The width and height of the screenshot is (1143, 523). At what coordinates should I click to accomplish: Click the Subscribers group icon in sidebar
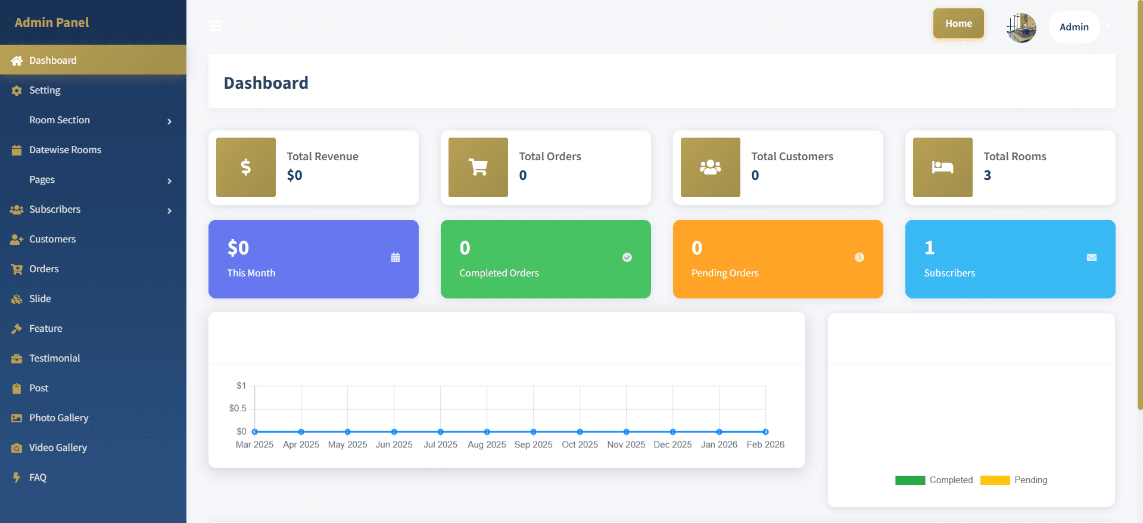(x=17, y=210)
